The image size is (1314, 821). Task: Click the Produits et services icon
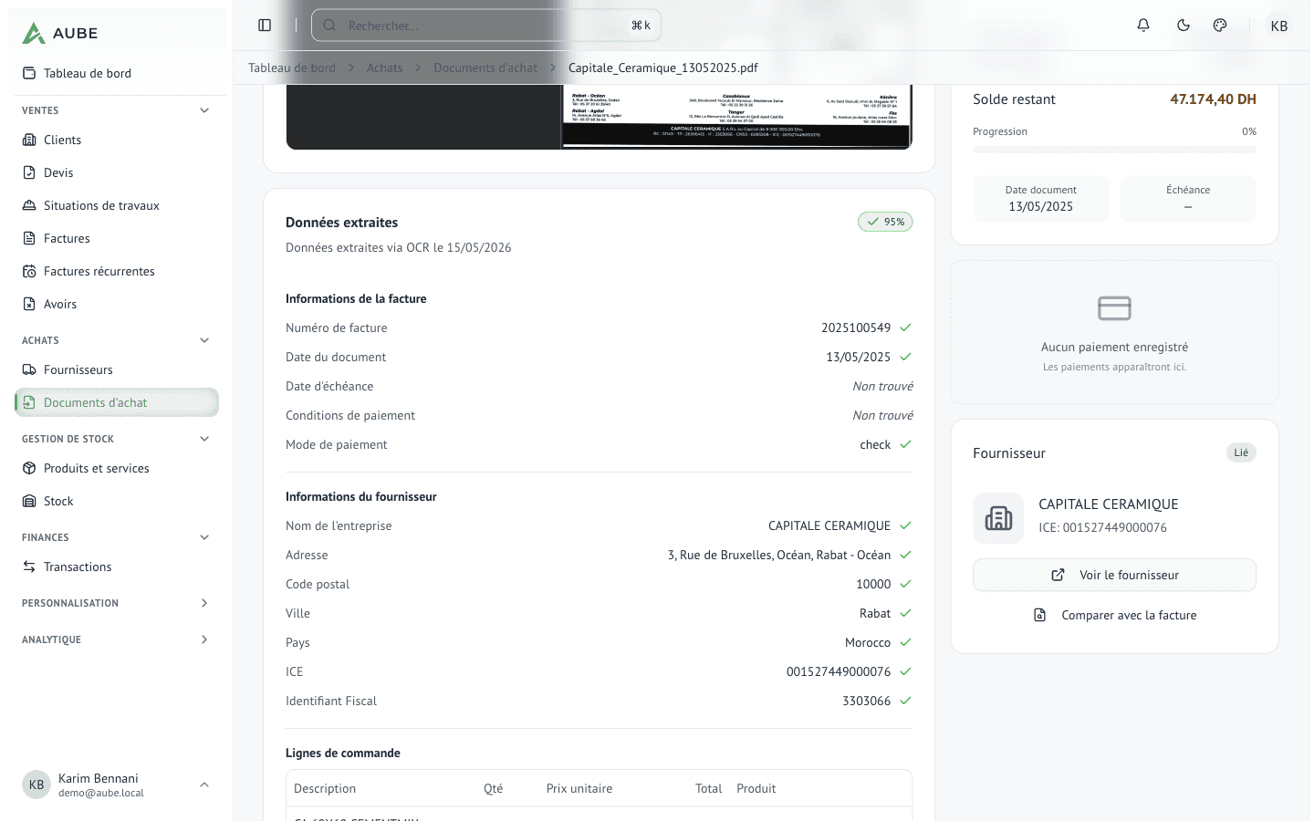29,468
